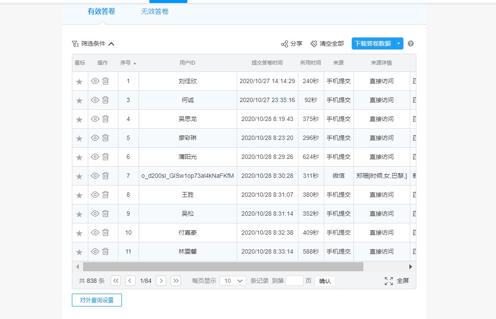Switch to the 无效答卷 tab
Viewport: 496px width, 319px height.
point(155,12)
